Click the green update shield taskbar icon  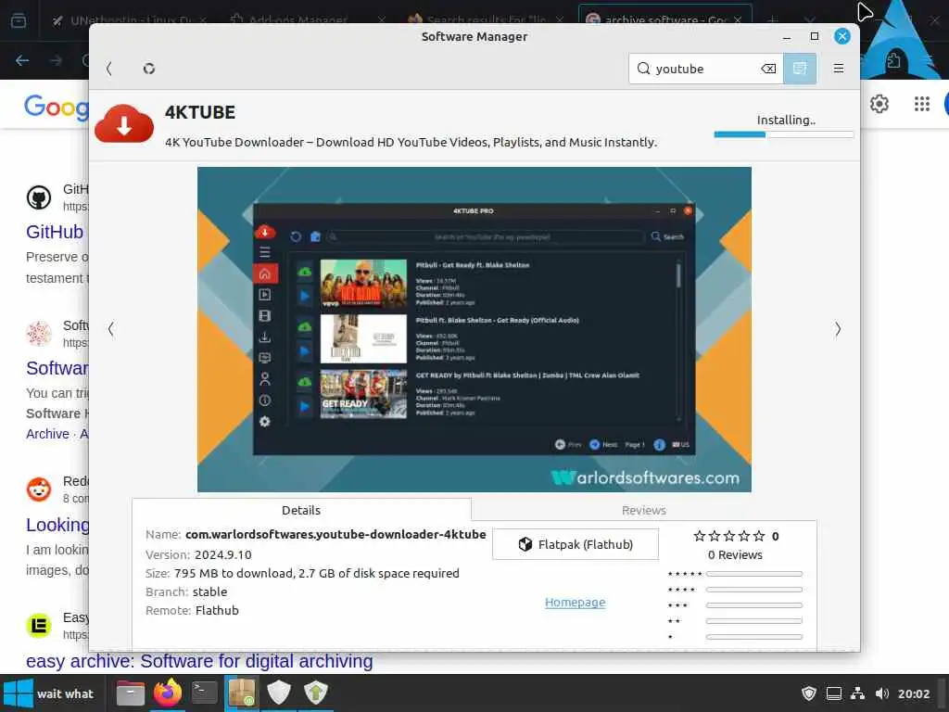point(316,693)
